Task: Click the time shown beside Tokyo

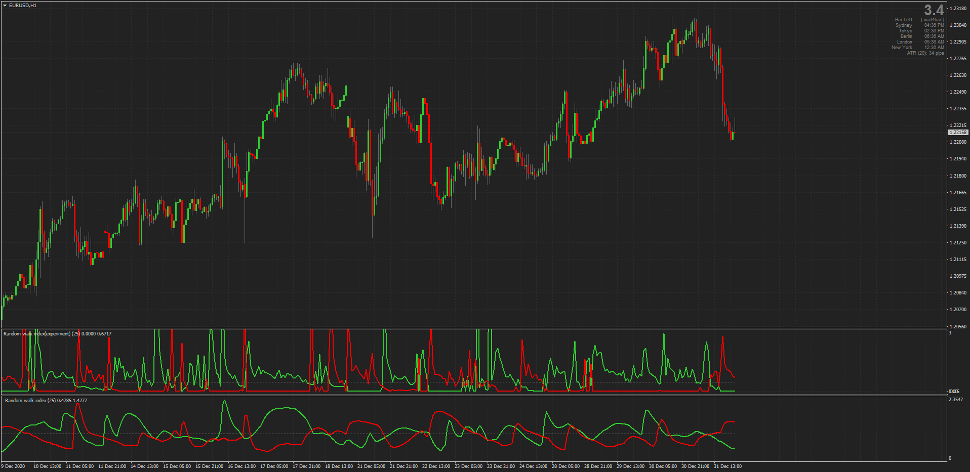Action: coord(934,31)
